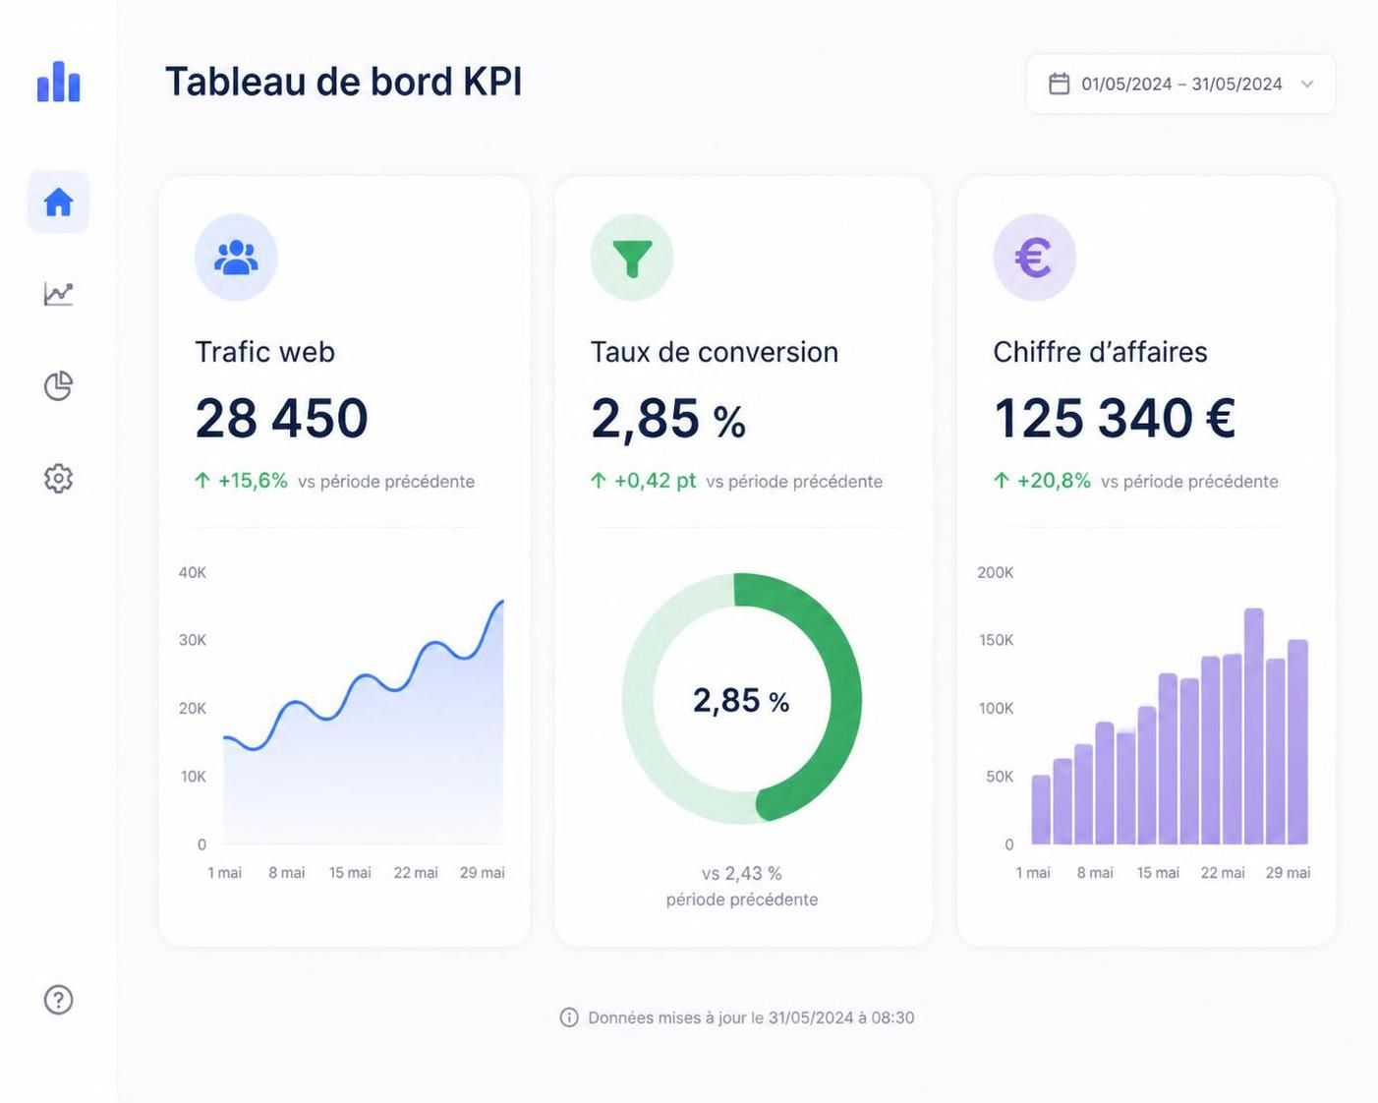Click the Données mises à jour timestamp text

click(751, 1017)
